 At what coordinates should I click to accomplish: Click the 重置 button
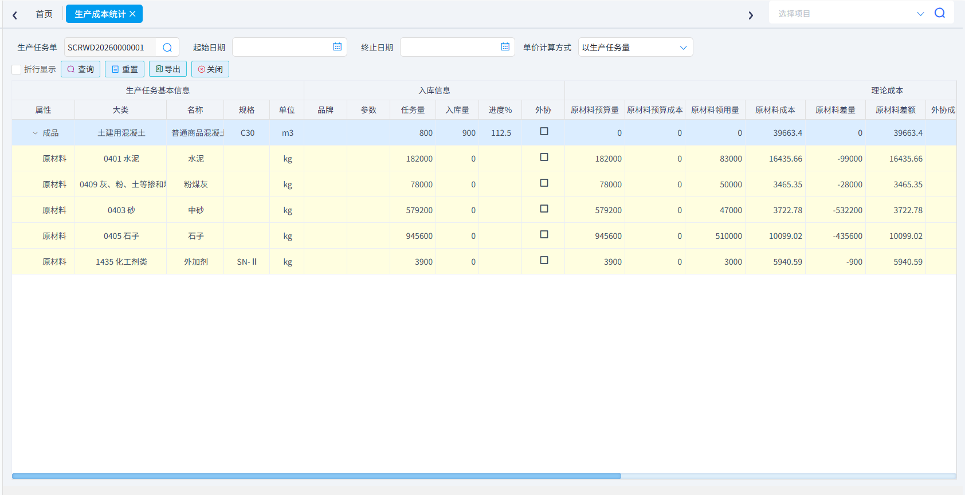pyautogui.click(x=124, y=69)
